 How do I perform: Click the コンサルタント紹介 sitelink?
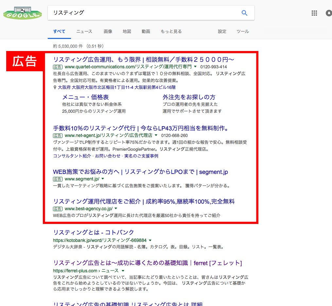coord(72,156)
